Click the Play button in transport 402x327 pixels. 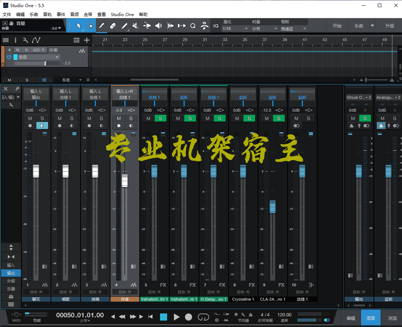pos(176,317)
